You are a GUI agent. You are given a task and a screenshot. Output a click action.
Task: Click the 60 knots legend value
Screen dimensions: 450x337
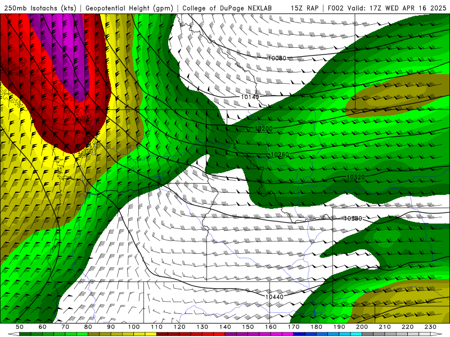(x=42, y=327)
